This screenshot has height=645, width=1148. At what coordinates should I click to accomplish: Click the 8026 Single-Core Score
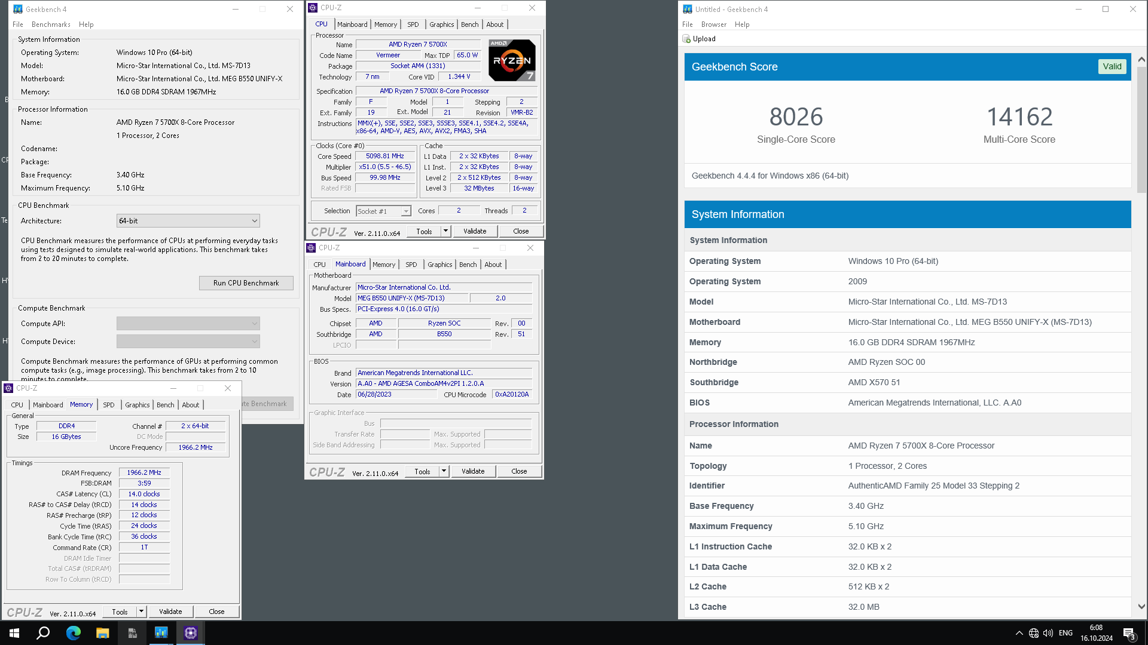pyautogui.click(x=796, y=117)
